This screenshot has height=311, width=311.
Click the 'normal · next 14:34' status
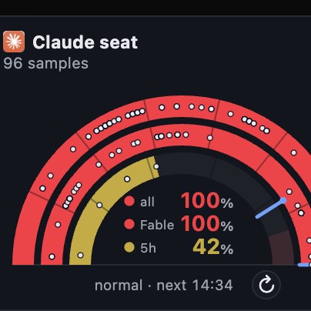click(x=164, y=286)
